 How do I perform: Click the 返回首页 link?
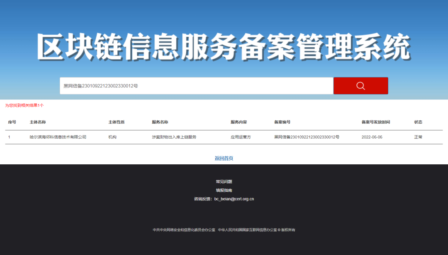pos(224,159)
